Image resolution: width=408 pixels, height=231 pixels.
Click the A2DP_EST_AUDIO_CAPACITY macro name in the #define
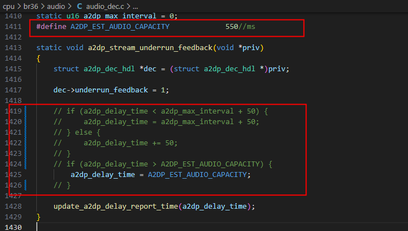[120, 27]
